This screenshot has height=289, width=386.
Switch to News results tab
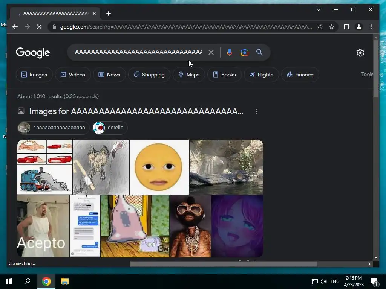(109, 75)
